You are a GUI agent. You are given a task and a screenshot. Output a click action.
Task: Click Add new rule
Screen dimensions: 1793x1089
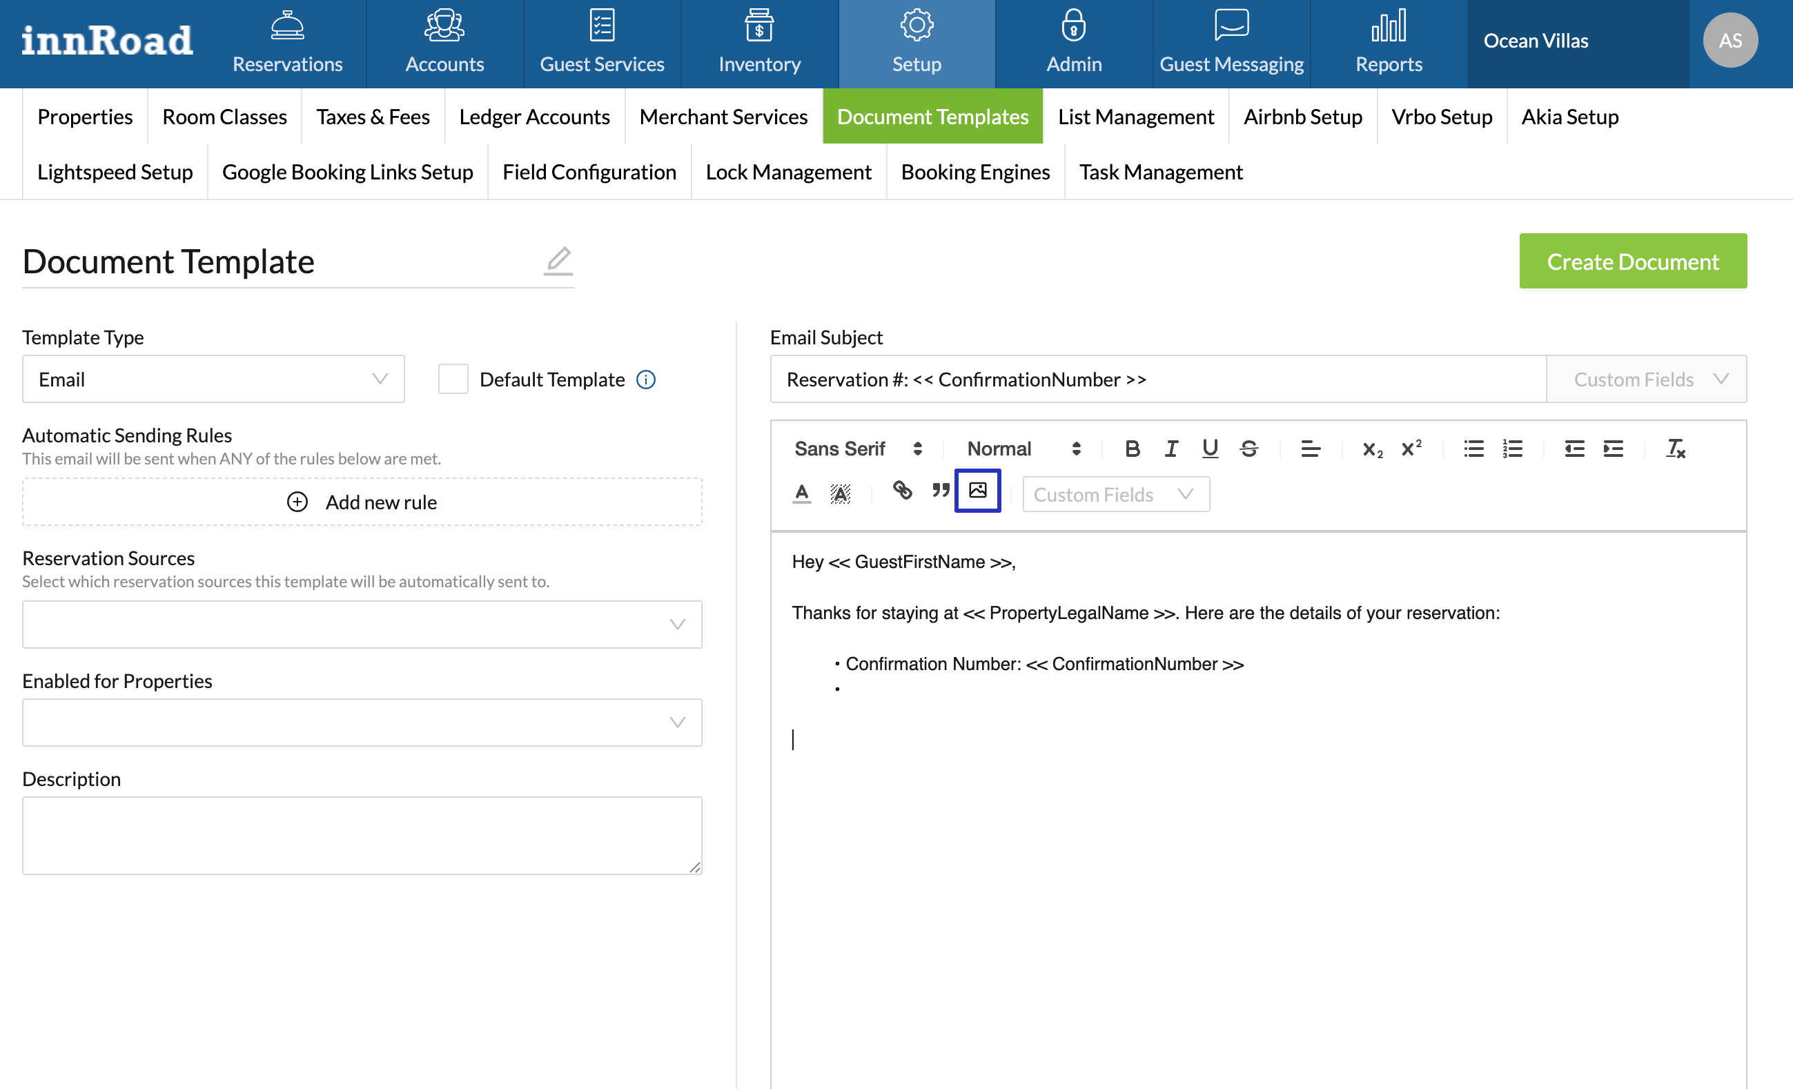[x=362, y=502]
